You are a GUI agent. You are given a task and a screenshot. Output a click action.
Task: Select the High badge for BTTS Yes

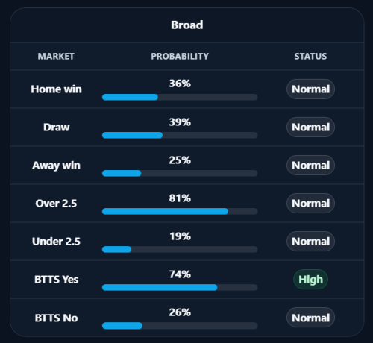[x=310, y=280]
